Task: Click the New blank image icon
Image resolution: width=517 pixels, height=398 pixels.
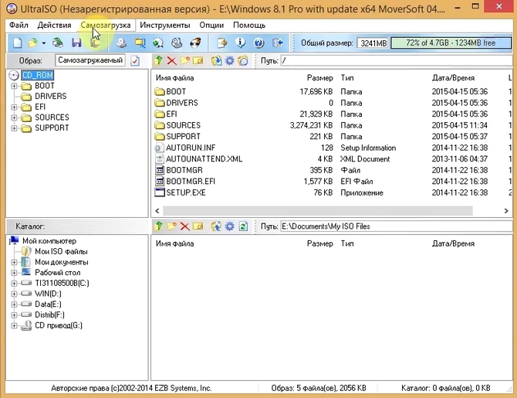Action: pos(18,43)
